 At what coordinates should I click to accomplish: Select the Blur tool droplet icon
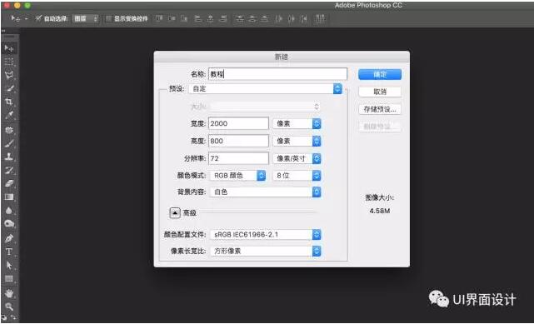9,211
